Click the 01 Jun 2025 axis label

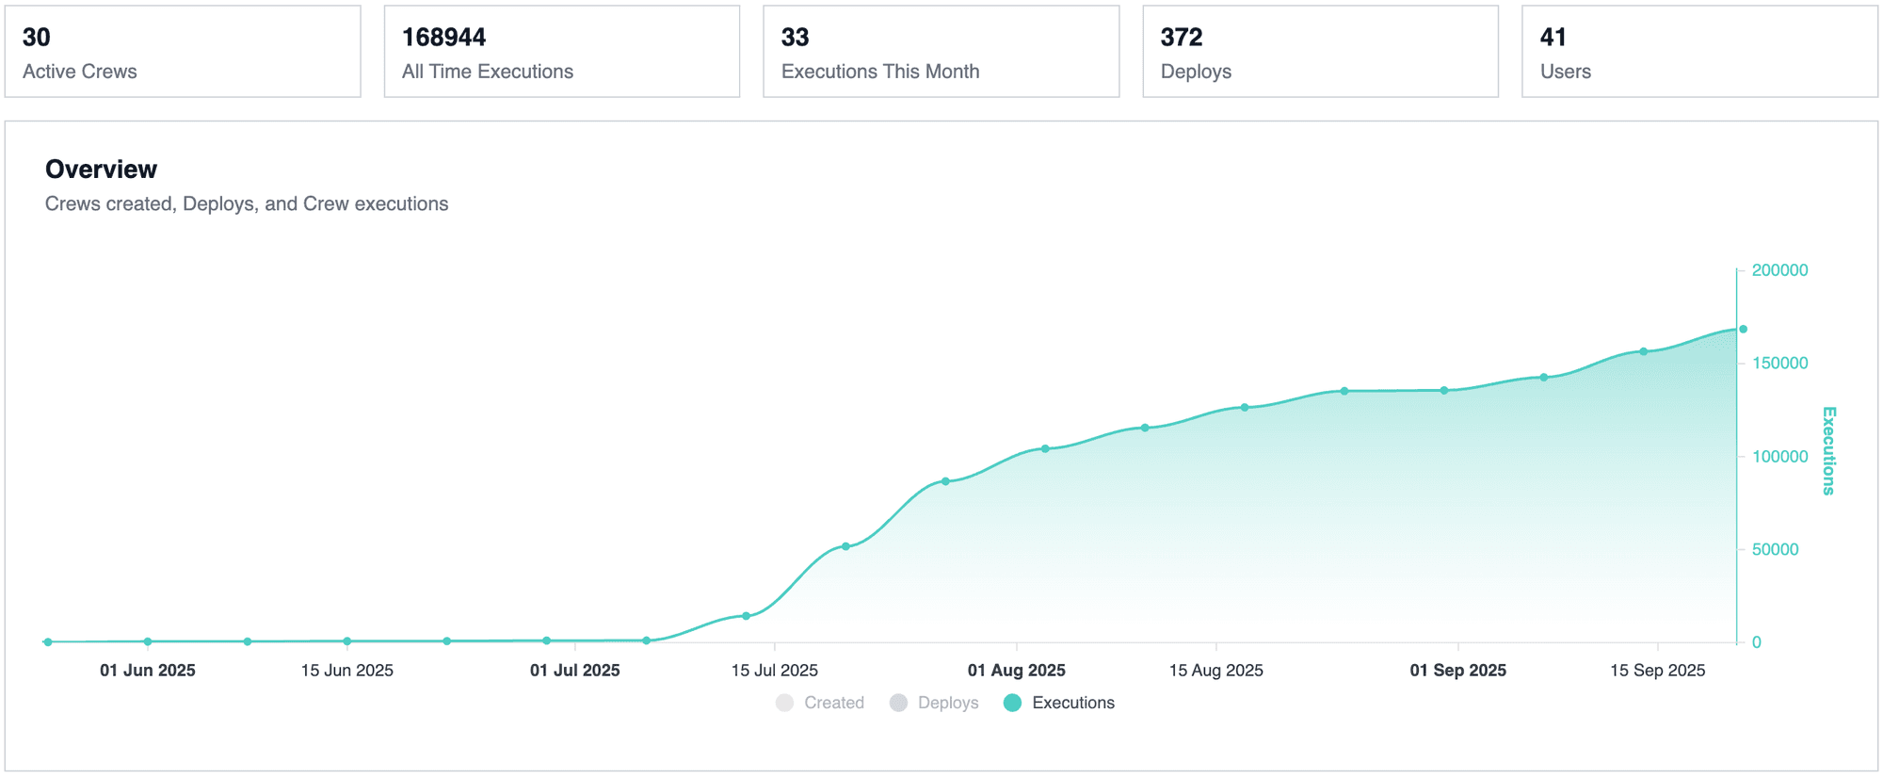(x=148, y=671)
